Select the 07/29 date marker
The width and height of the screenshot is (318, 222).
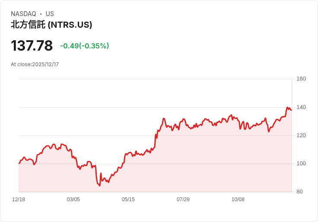[183, 199]
